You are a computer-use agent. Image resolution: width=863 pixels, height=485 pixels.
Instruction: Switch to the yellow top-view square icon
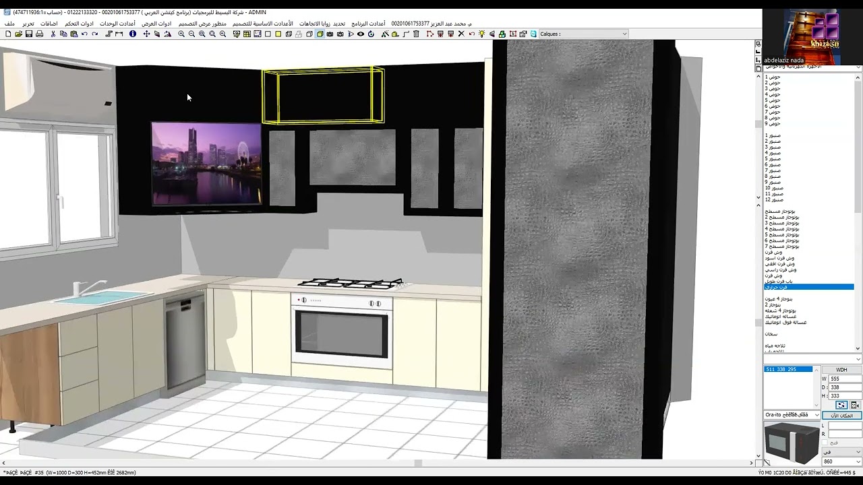click(278, 34)
